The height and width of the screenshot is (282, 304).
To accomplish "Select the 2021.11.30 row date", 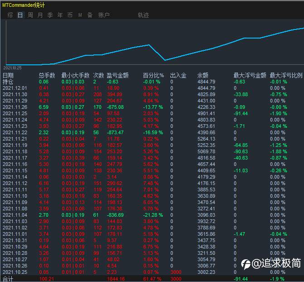I will [x=15, y=94].
